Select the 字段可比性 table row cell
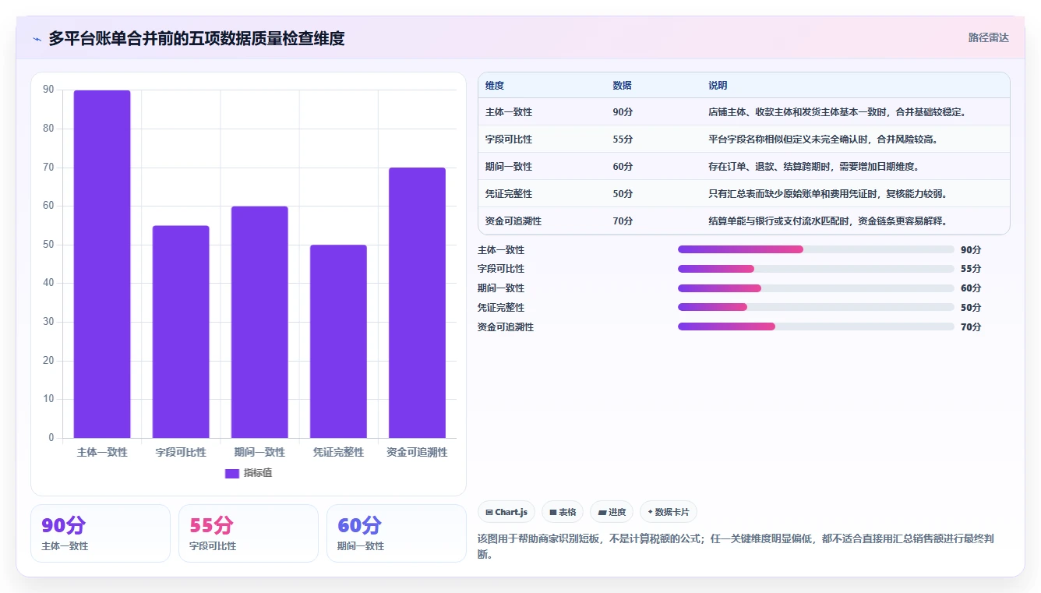The width and height of the screenshot is (1041, 593). [509, 139]
